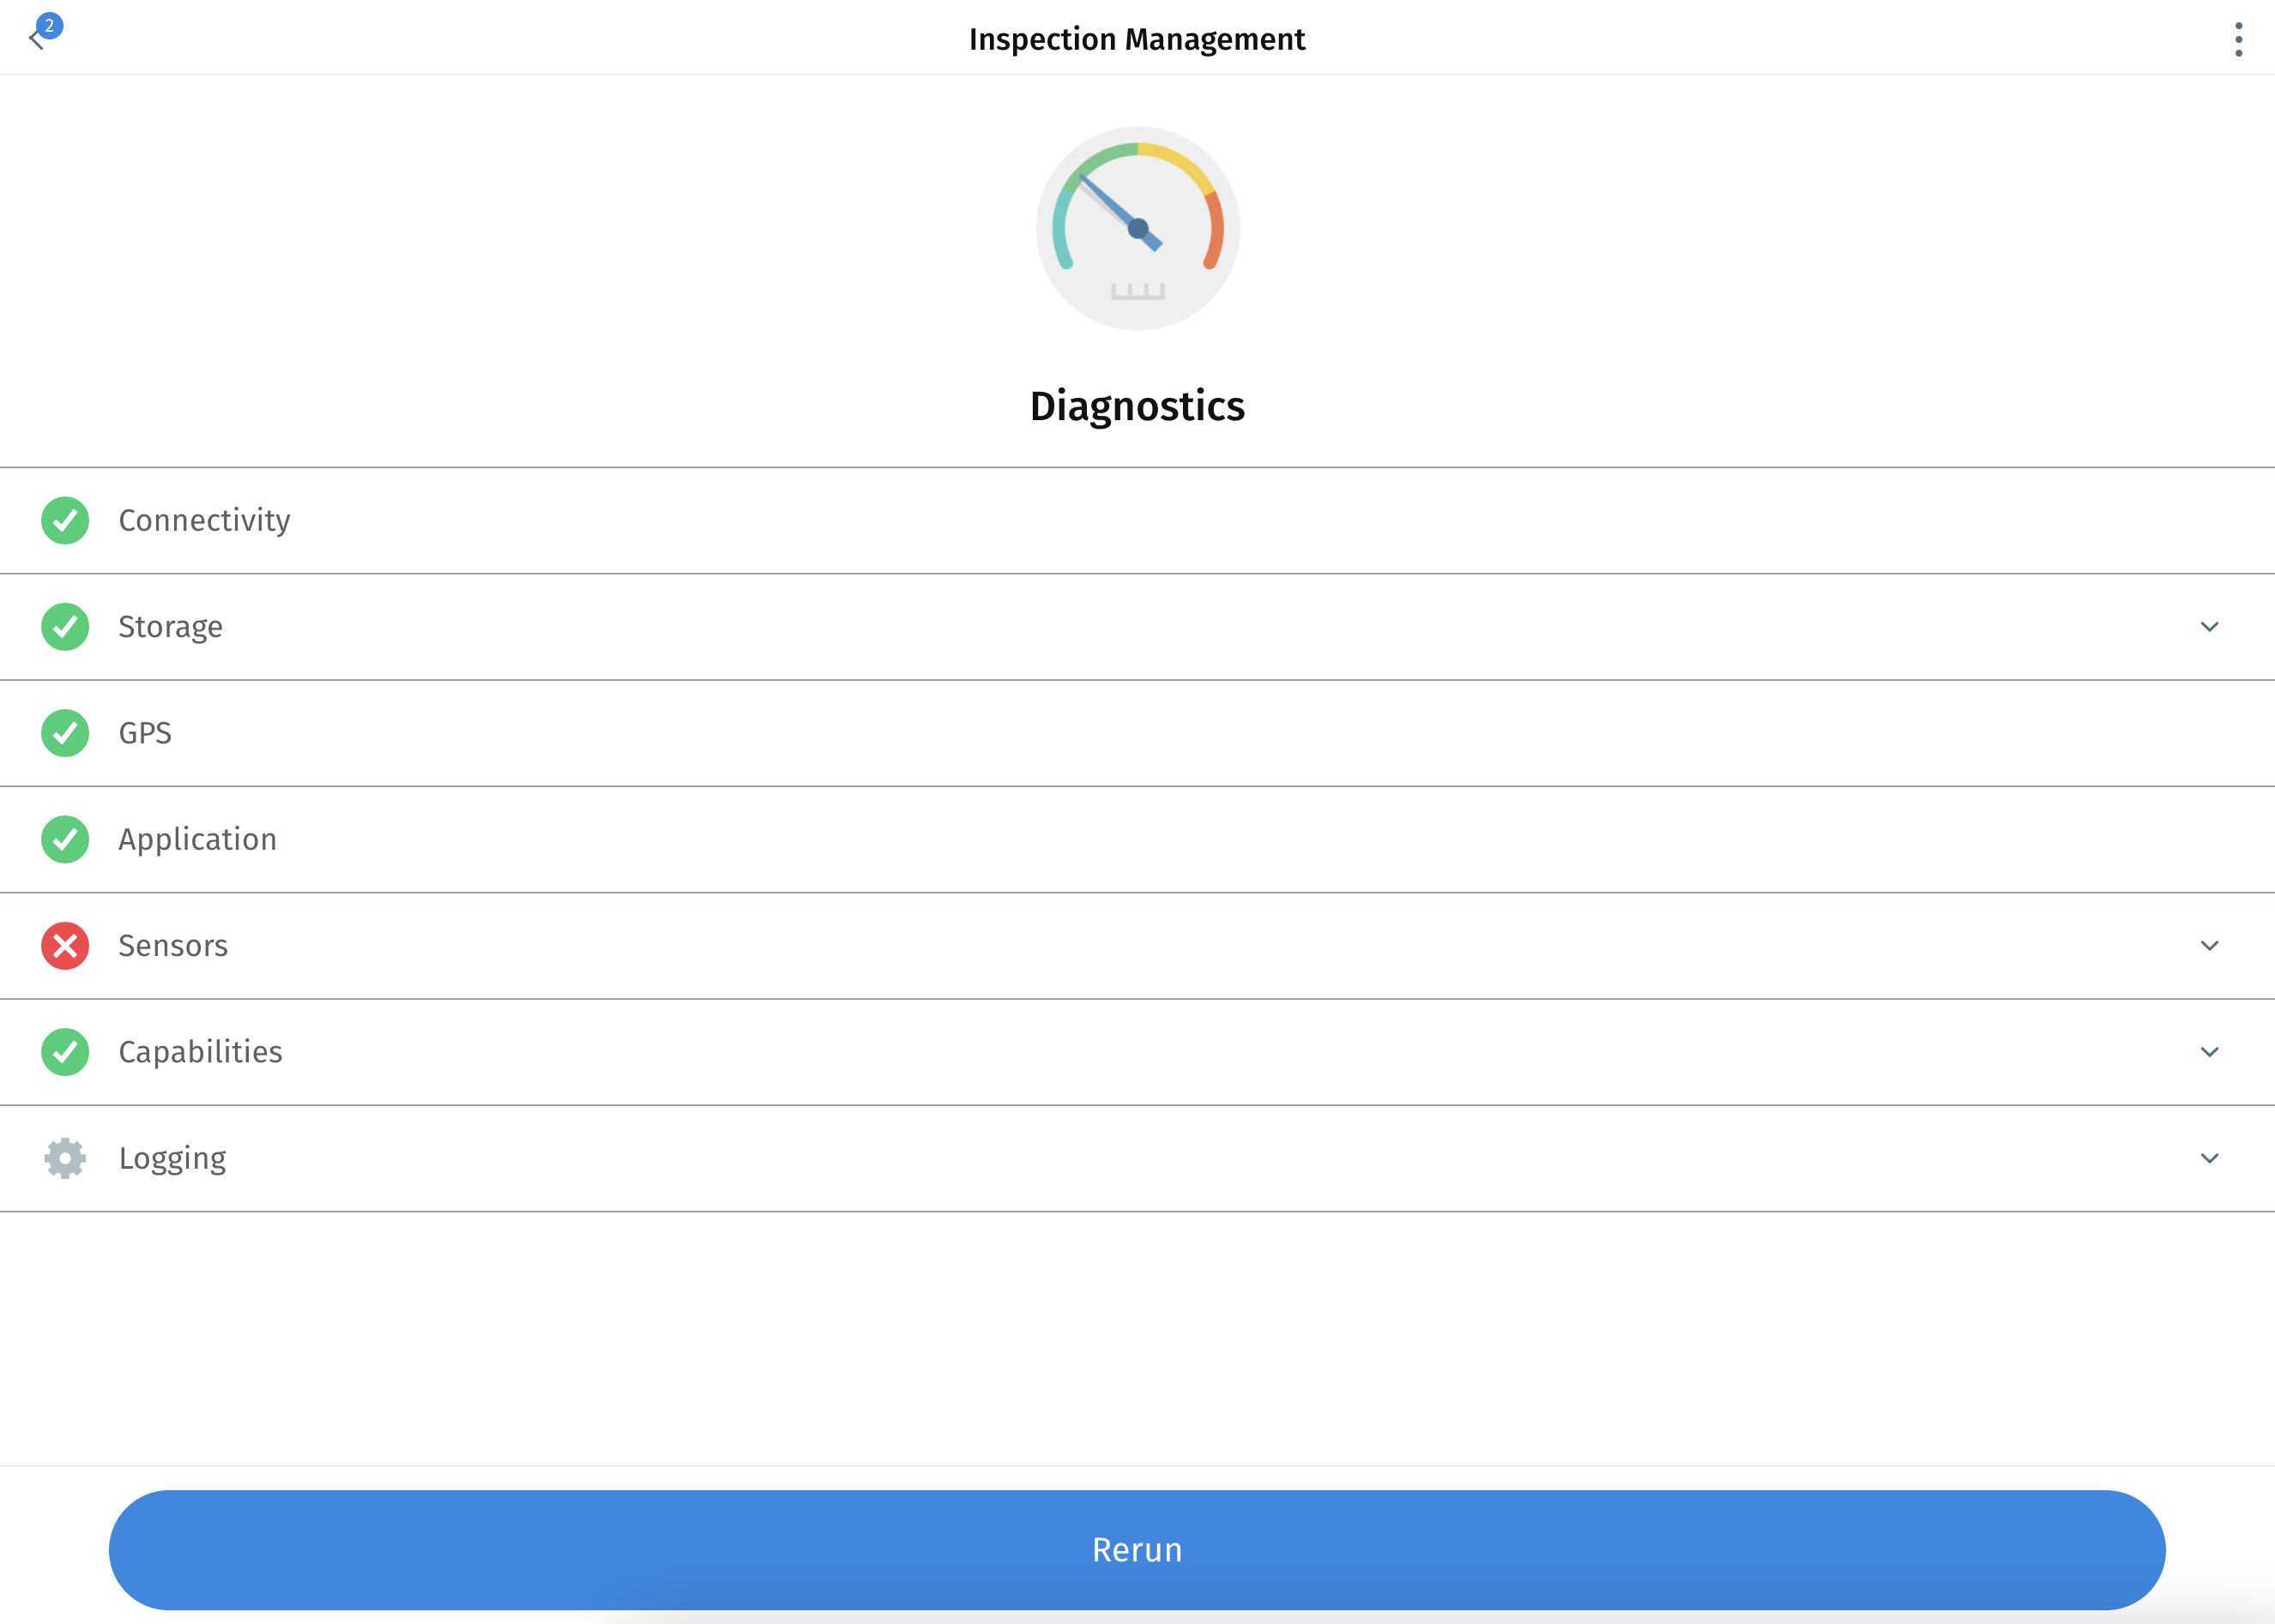The height and width of the screenshot is (1624, 2275).
Task: Click the green check next to Storage
Action: point(65,627)
